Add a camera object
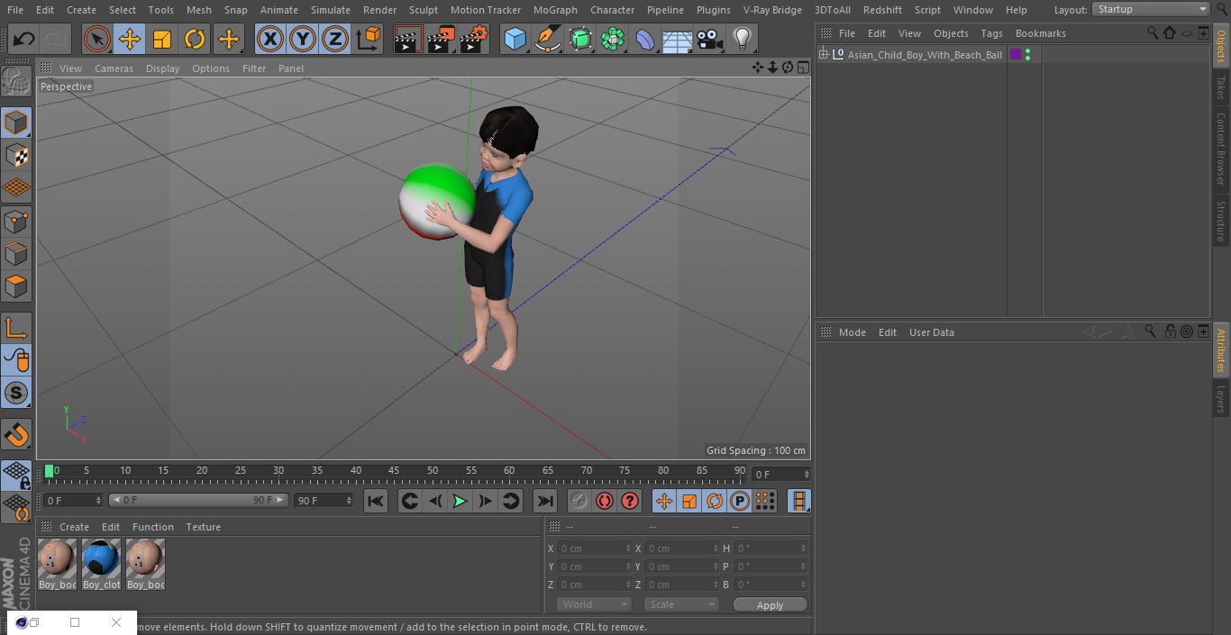 click(x=710, y=40)
